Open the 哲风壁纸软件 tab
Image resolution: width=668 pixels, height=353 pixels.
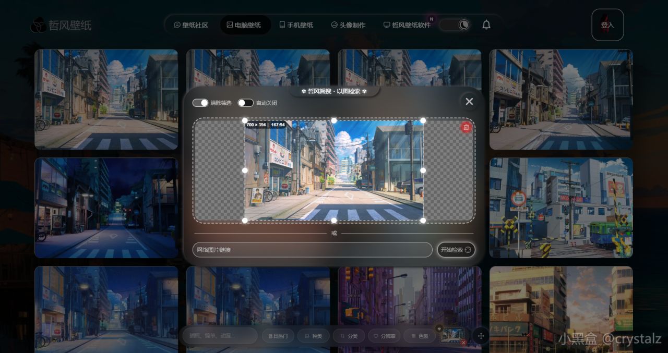coord(407,25)
